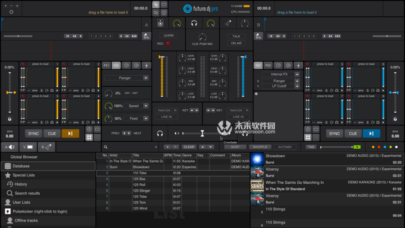Open the Flanger effect dropdown on left

(x=145, y=78)
